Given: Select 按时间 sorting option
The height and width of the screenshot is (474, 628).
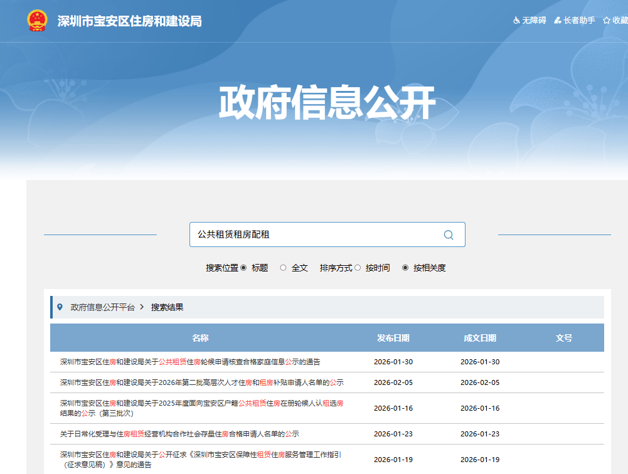Looking at the screenshot, I should (x=359, y=267).
